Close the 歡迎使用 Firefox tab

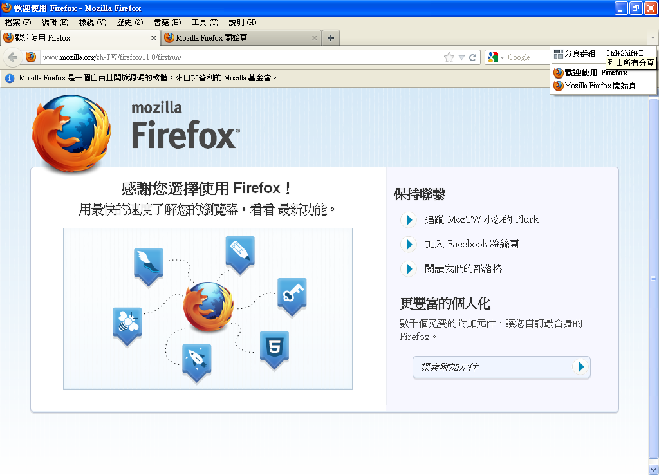click(x=153, y=38)
